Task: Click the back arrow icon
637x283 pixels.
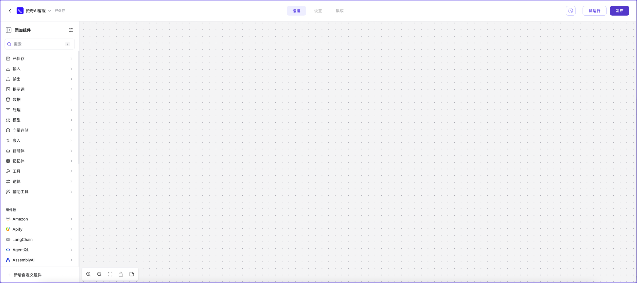Action: pos(10,11)
